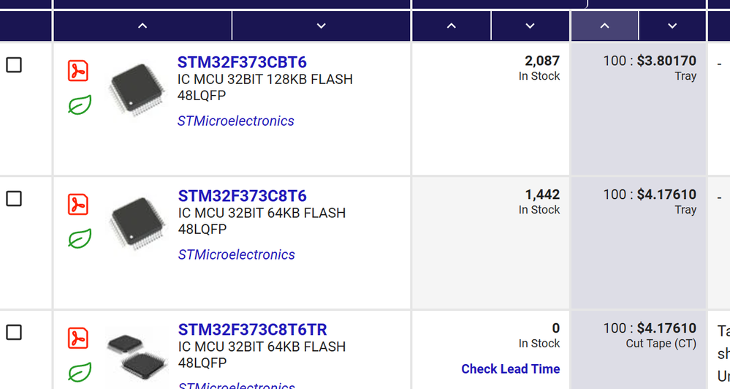Click green leaf icon for STM32F373C8T6TR
The height and width of the screenshot is (389, 730).
click(x=79, y=372)
